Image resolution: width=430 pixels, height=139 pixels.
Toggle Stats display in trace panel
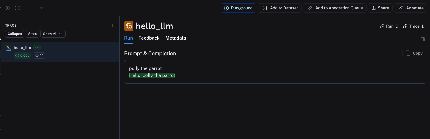32,34
